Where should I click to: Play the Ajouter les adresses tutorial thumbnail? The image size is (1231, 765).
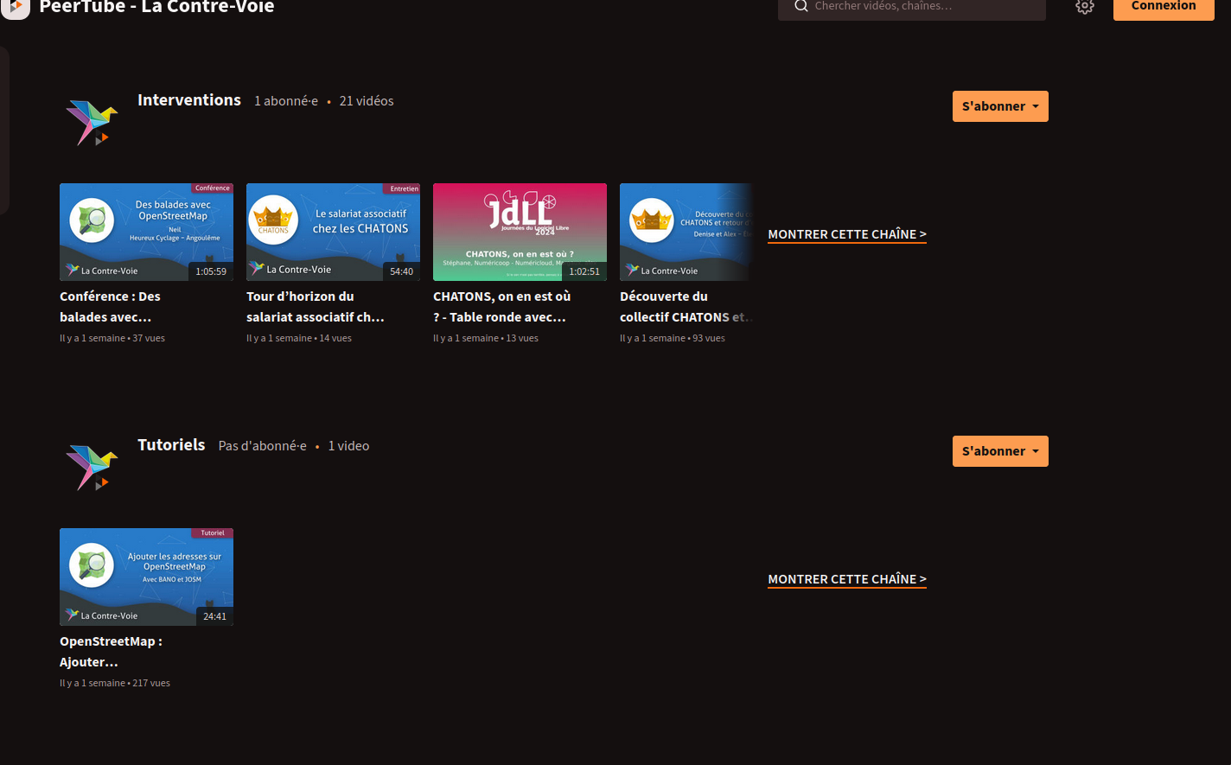[x=146, y=577]
